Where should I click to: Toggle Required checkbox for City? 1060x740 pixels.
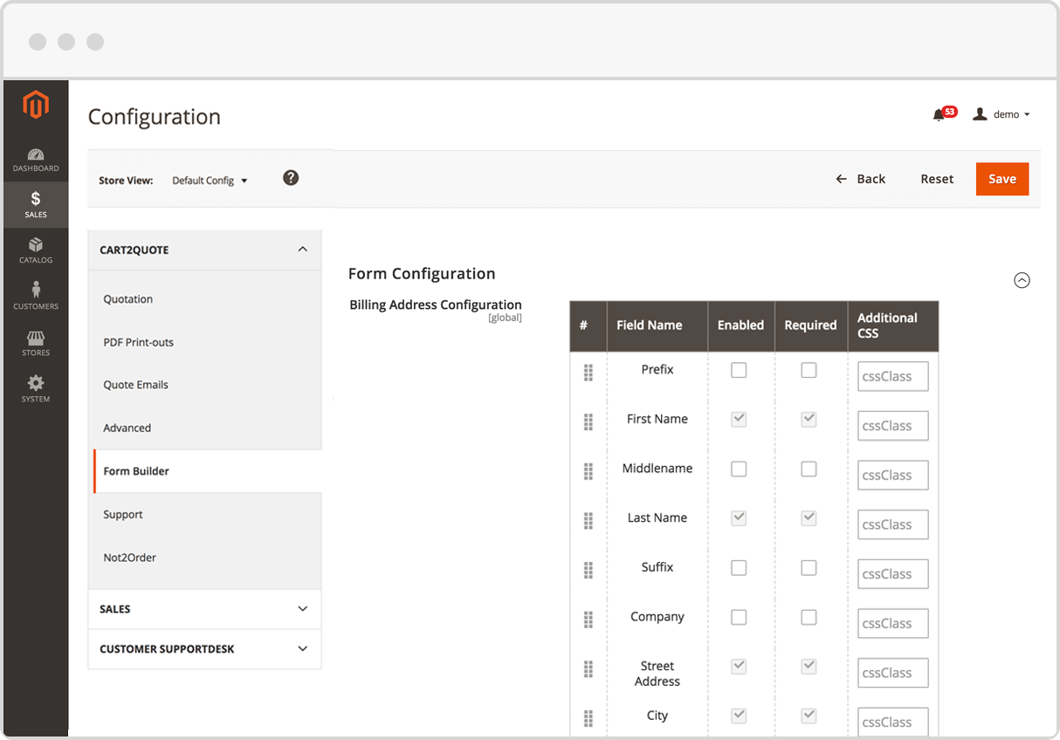pos(809,716)
